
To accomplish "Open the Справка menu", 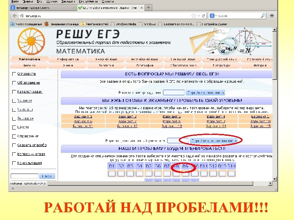I will coord(108,2).
